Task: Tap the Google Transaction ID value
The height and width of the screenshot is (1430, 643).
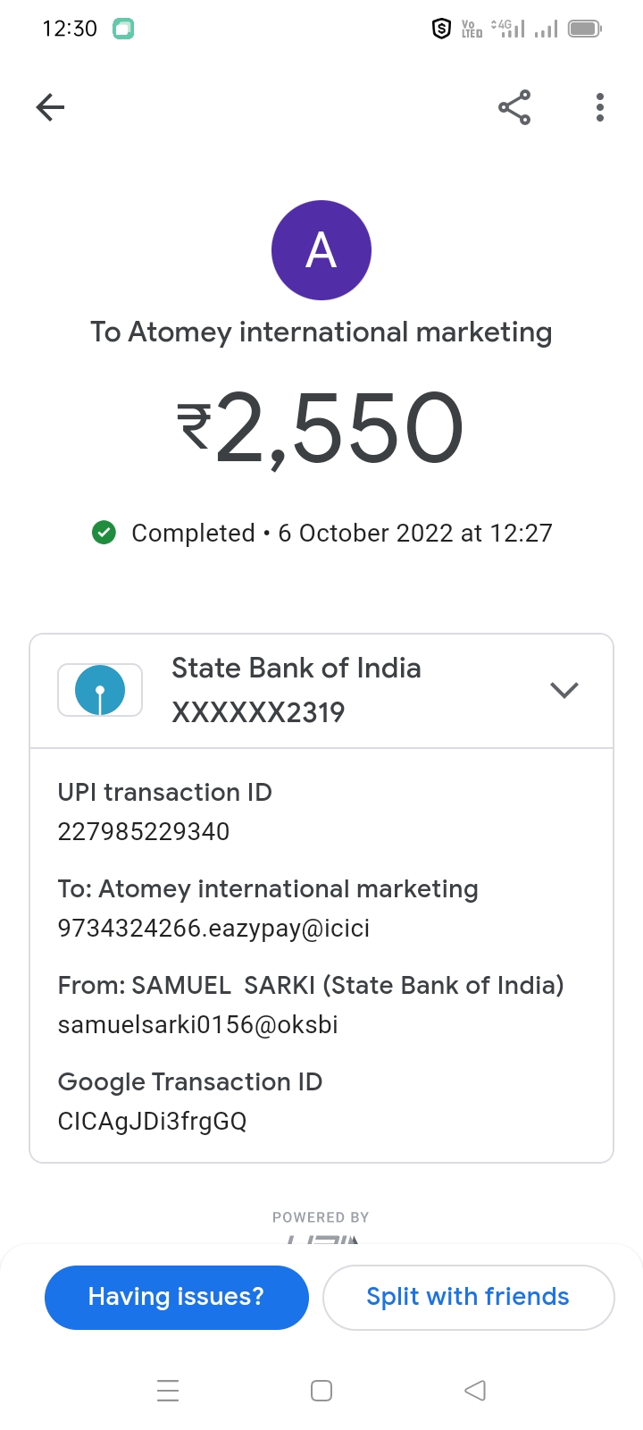Action: 152,1121
